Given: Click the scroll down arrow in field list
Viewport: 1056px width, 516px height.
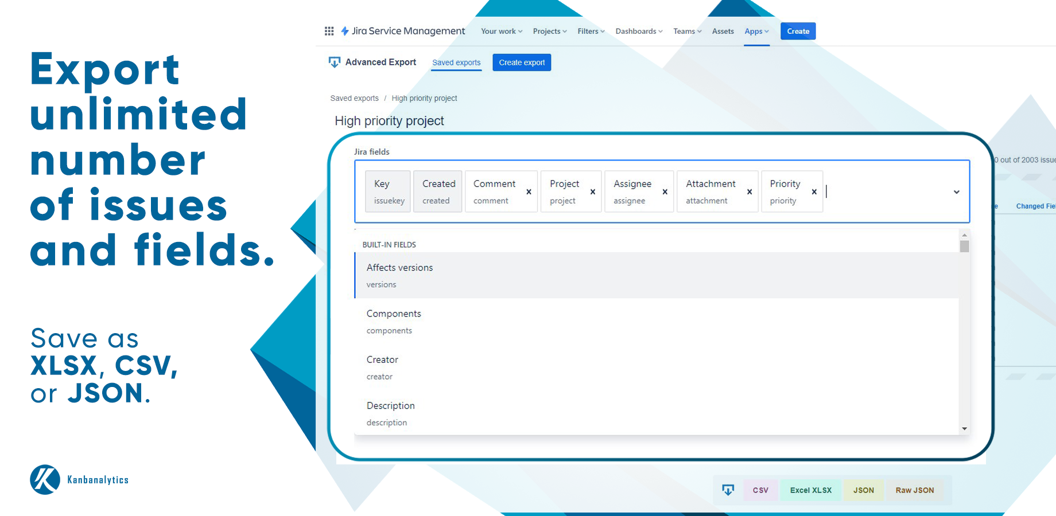Looking at the screenshot, I should (x=964, y=429).
